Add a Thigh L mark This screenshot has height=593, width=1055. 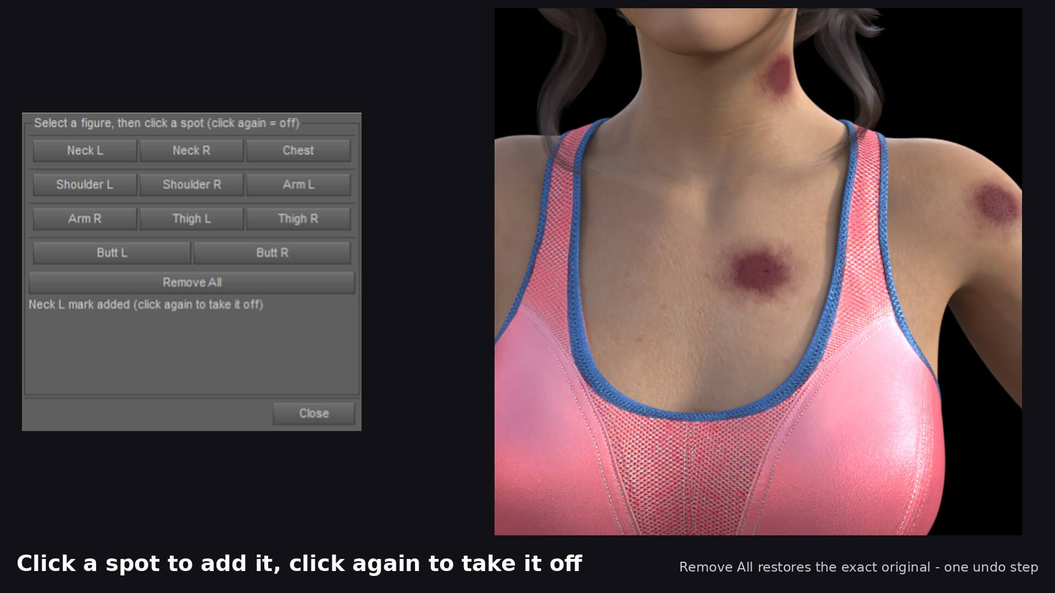(191, 219)
